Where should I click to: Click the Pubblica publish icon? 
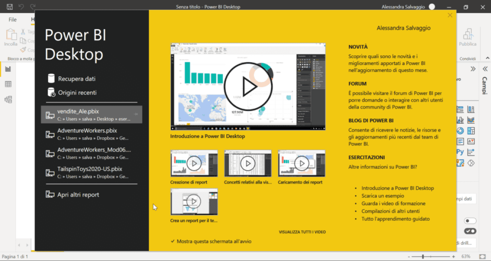pyautogui.click(x=468, y=34)
